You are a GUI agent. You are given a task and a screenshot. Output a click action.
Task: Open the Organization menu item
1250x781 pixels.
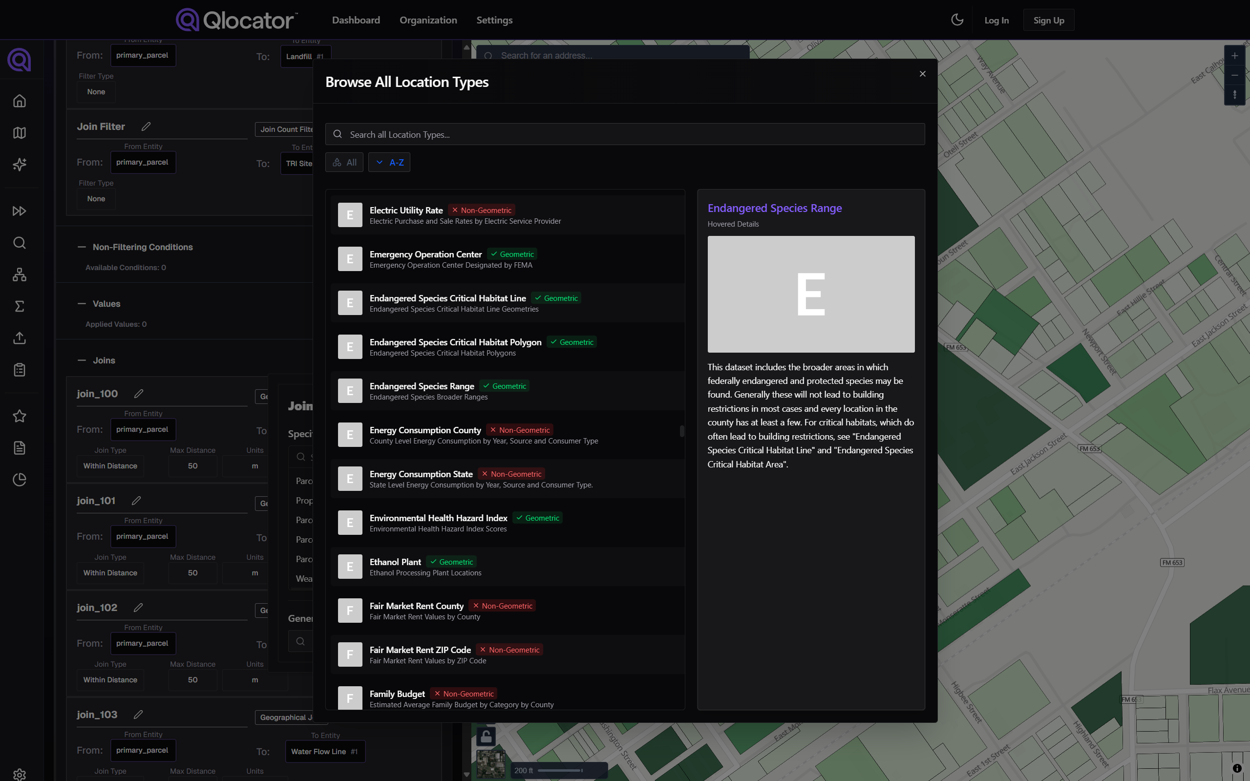point(428,20)
